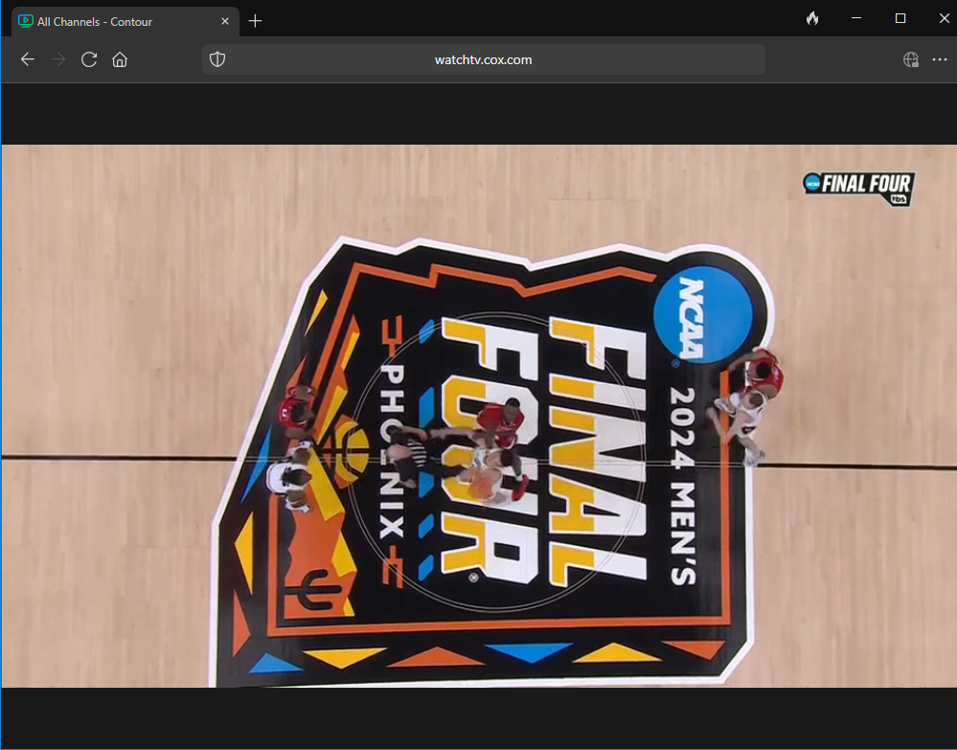957x750 pixels.
Task: Open the tracking protection shield
Action: click(x=217, y=59)
